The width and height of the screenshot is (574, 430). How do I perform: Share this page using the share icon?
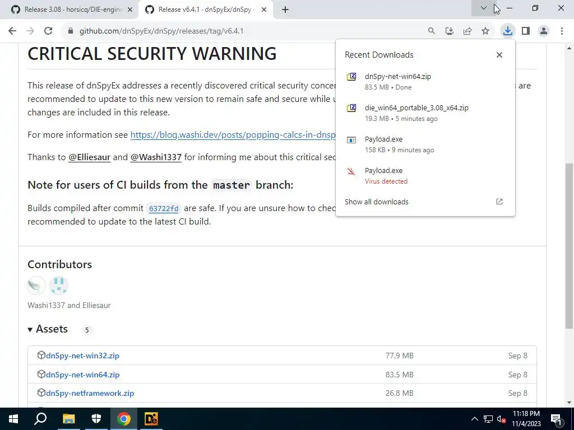[x=467, y=31]
